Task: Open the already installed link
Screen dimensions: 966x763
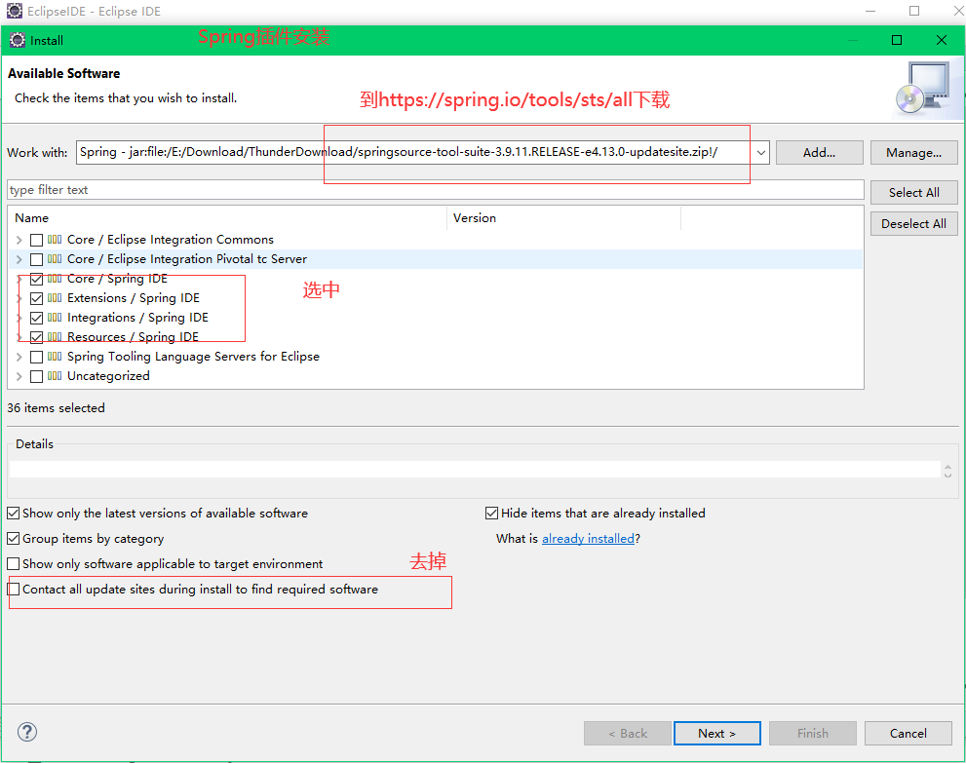Action: click(x=588, y=539)
